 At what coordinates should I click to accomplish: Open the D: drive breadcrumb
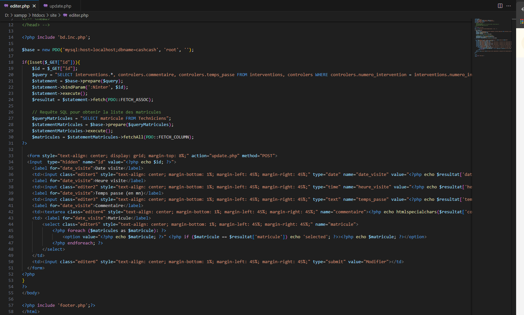coord(7,15)
